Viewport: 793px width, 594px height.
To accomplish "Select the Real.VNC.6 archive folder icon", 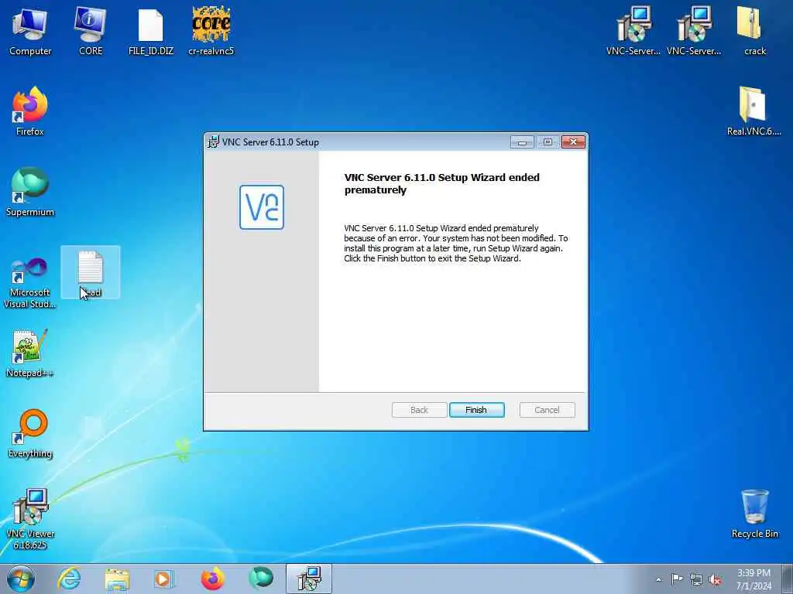I will (754, 111).
